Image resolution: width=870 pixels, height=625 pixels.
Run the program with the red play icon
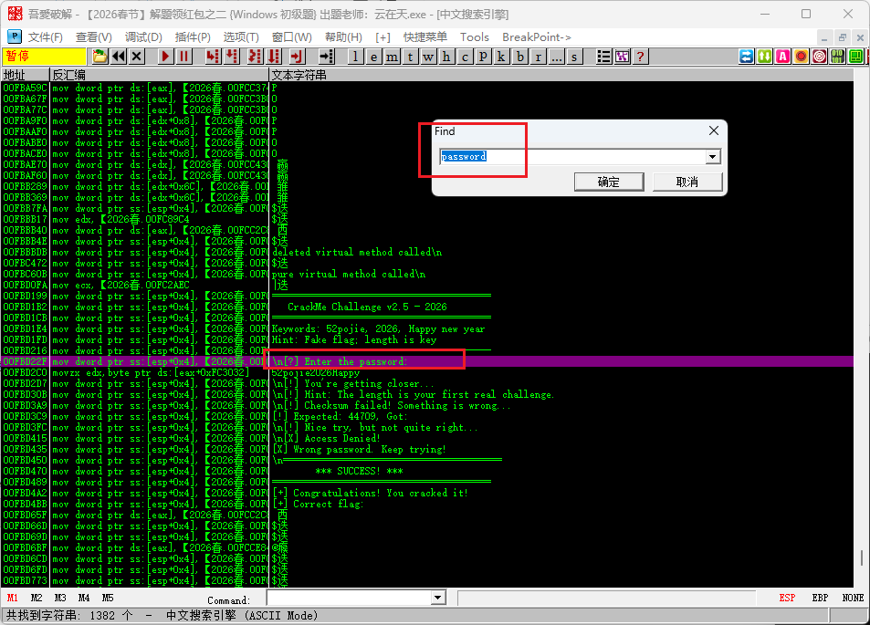[x=165, y=57]
